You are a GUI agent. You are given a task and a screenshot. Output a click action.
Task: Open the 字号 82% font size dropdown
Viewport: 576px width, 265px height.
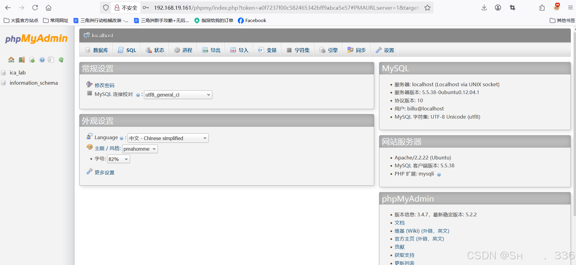tap(119, 159)
